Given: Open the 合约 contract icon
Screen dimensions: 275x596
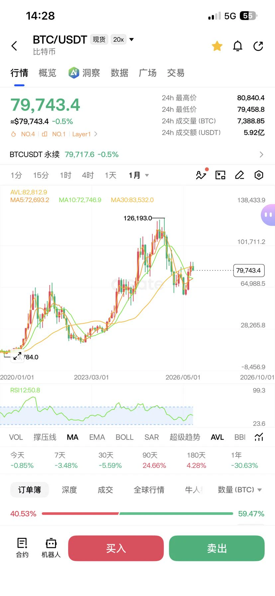Looking at the screenshot, I should coord(22,548).
